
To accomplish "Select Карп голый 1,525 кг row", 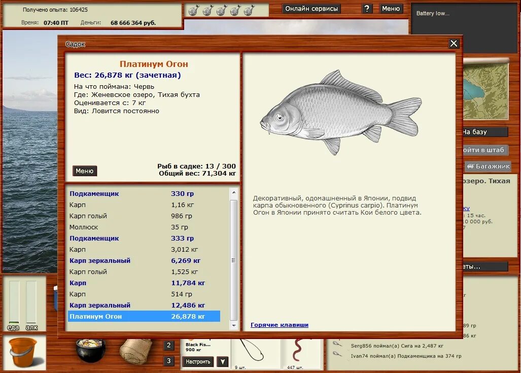I will [x=144, y=272].
